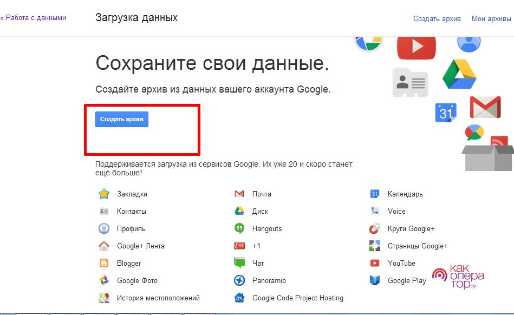This screenshot has height=315, width=514.
Task: Click the large blue profile avatar logo
Action: click(469, 44)
